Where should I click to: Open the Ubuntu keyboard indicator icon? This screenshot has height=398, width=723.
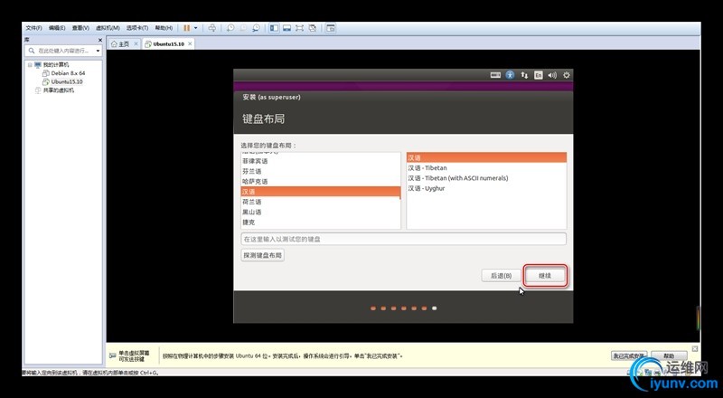pyautogui.click(x=495, y=75)
